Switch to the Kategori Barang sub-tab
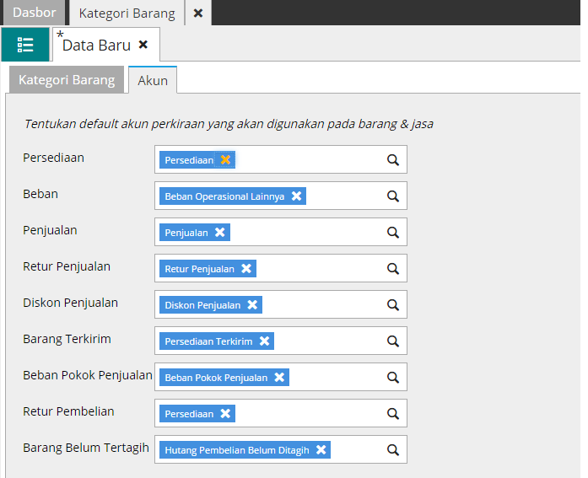 [x=67, y=80]
